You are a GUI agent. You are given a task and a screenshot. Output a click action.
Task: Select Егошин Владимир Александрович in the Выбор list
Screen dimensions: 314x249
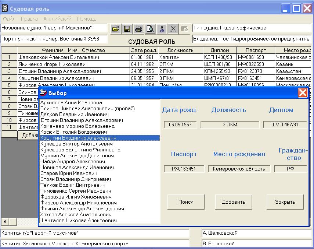point(100,120)
